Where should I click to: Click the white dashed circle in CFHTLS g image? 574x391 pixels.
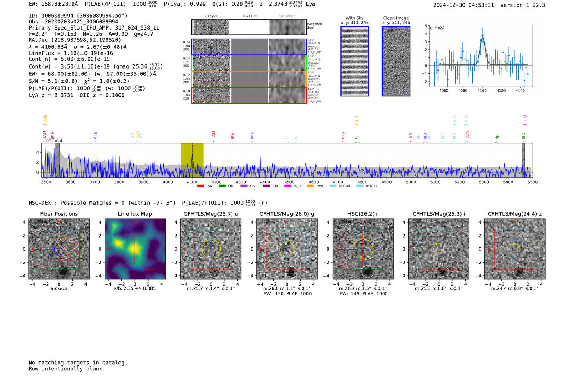pos(291,272)
